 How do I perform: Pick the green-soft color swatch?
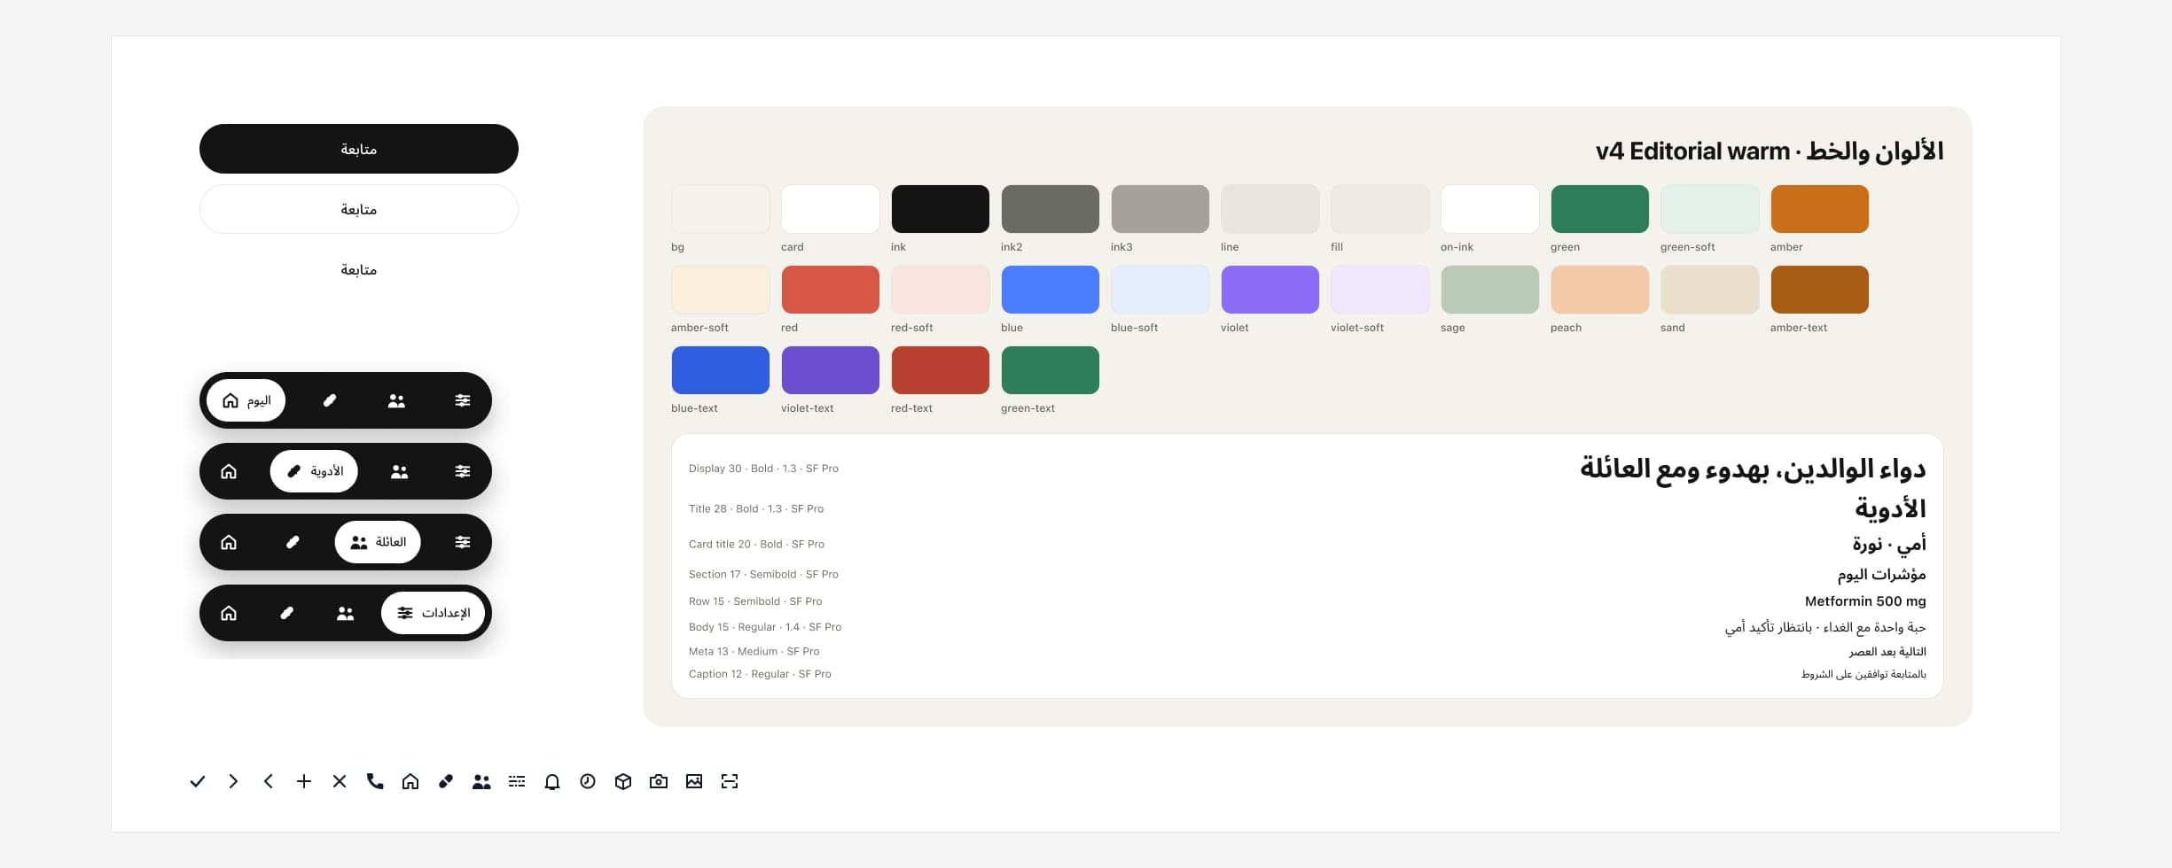point(1710,209)
